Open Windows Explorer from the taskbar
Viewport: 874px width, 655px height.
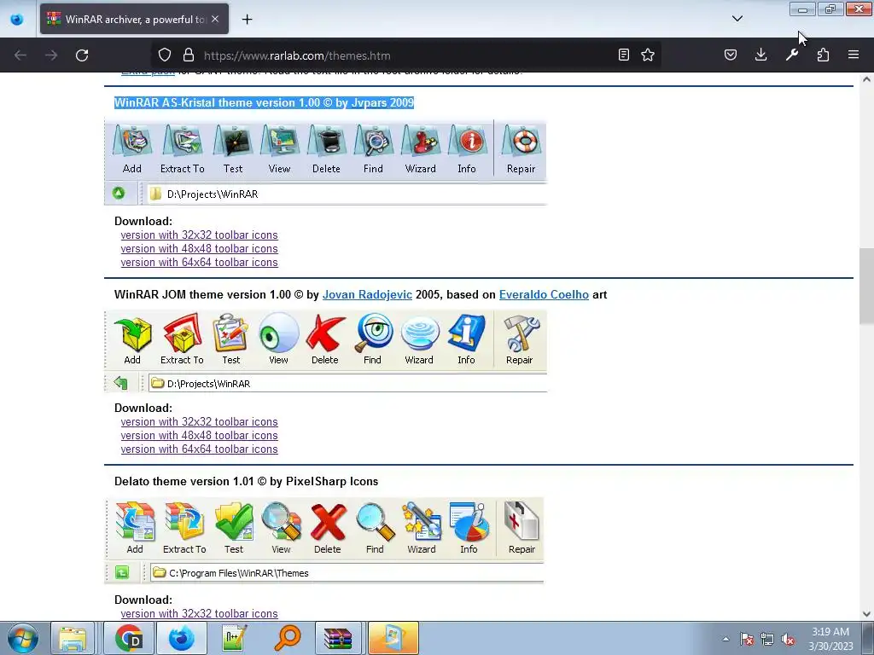pos(73,638)
